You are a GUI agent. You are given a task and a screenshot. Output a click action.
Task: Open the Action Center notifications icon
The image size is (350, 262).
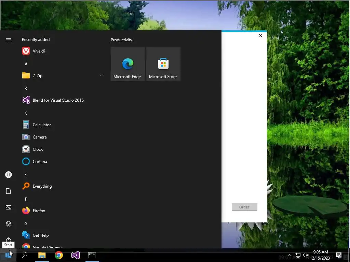pos(339,255)
